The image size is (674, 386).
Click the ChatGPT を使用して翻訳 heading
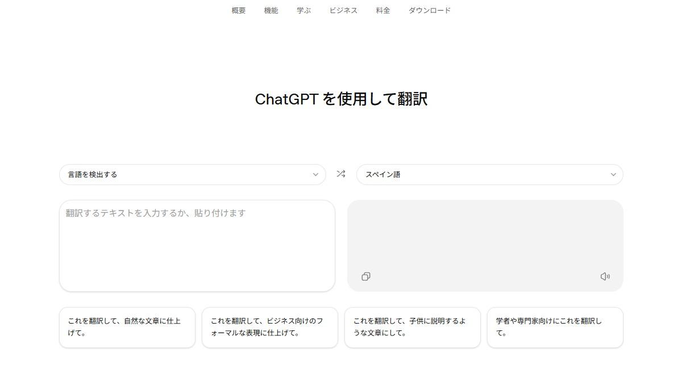coord(341,99)
